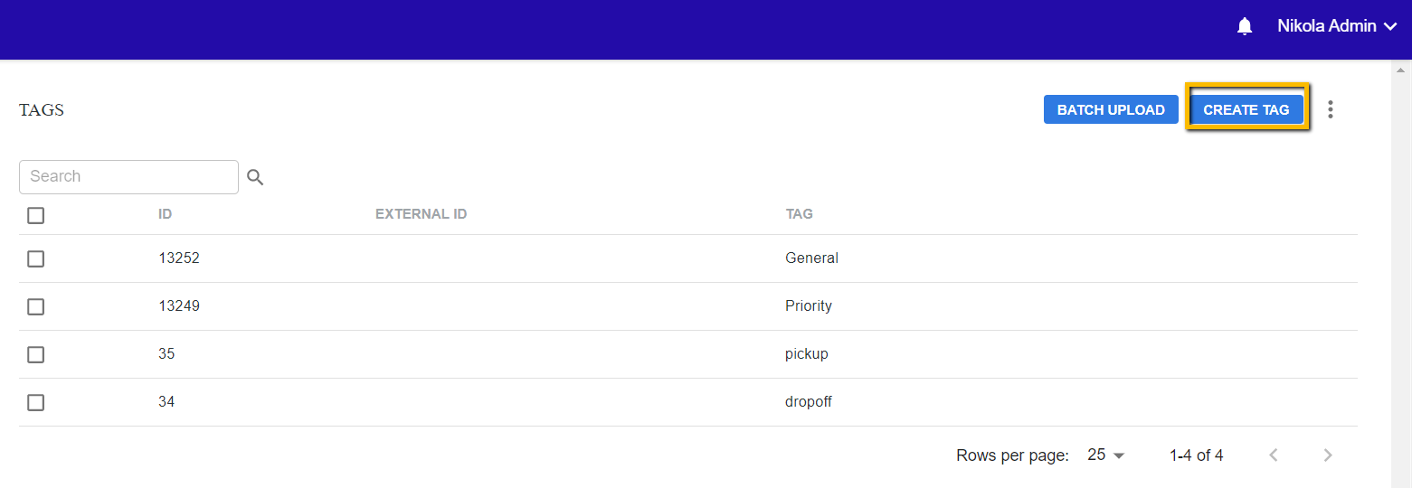Sort by the EXTERNAL ID column header
This screenshot has height=488, width=1412.
tap(421, 214)
